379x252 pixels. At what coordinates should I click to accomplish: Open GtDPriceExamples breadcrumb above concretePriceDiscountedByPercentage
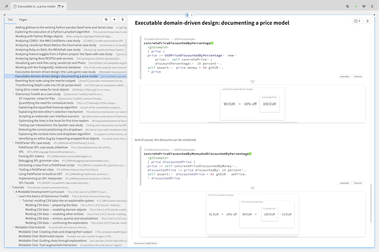[184, 39]
